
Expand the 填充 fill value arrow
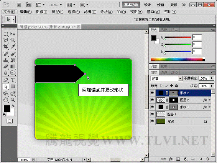[x=212, y=86]
